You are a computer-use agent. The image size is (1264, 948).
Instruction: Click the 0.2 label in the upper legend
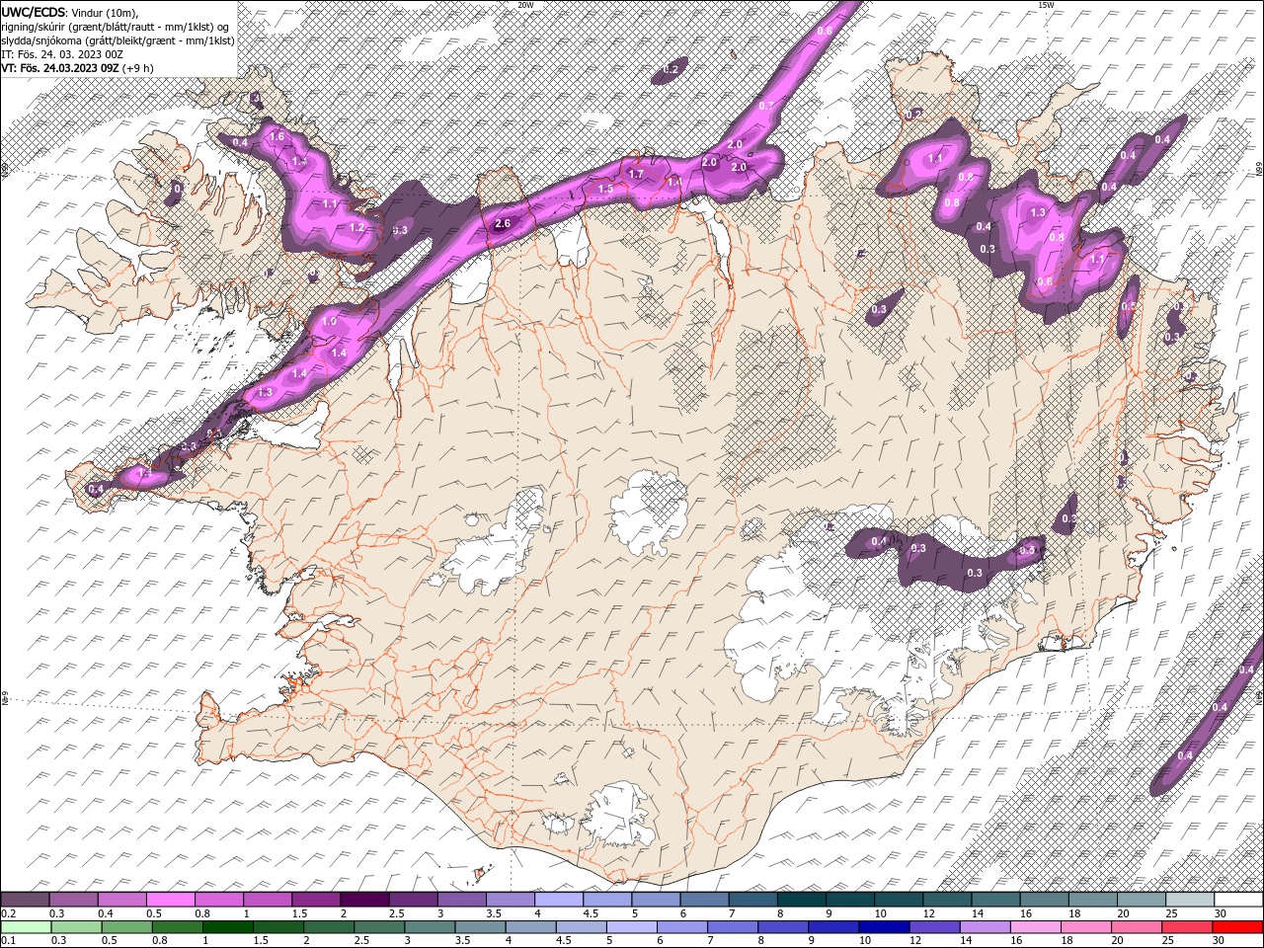point(8,913)
